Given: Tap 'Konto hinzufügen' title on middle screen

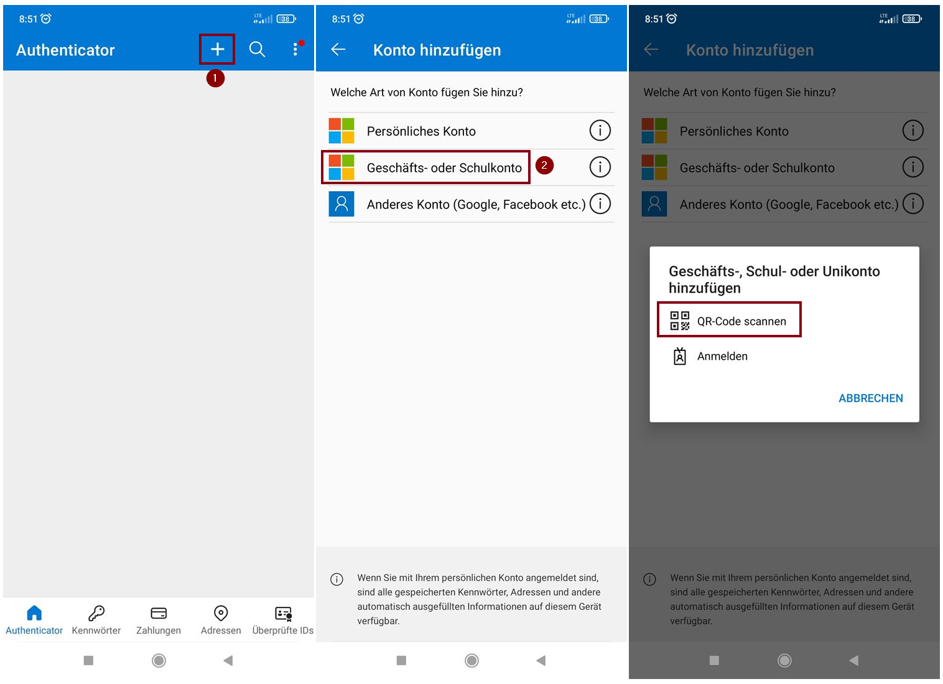Looking at the screenshot, I should click(437, 50).
